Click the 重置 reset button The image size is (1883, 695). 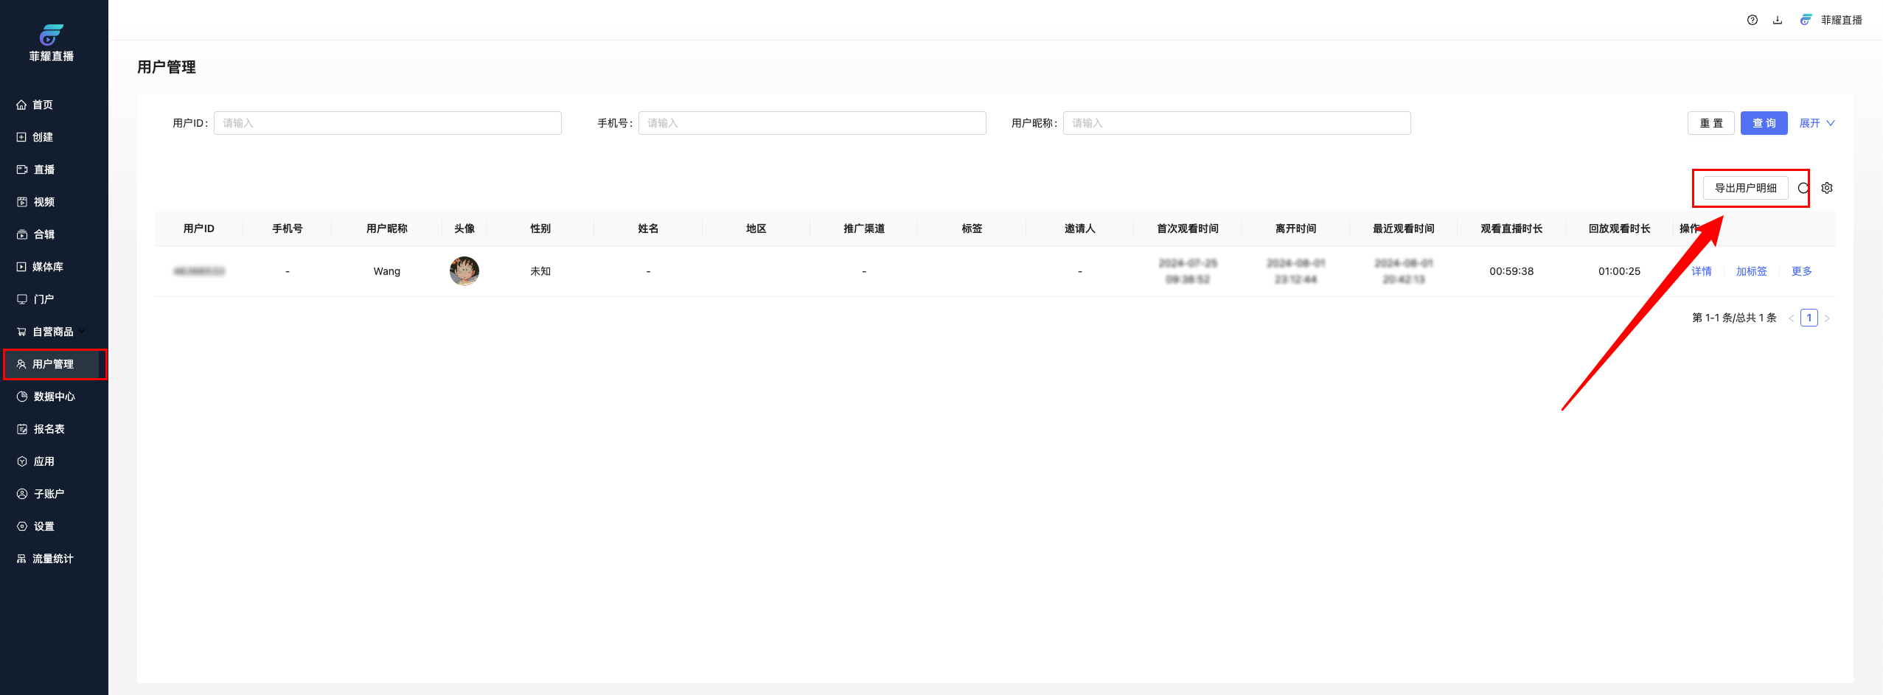click(x=1711, y=123)
